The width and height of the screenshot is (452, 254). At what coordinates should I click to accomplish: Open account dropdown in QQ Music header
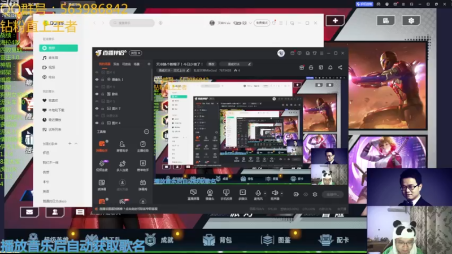click(250, 23)
